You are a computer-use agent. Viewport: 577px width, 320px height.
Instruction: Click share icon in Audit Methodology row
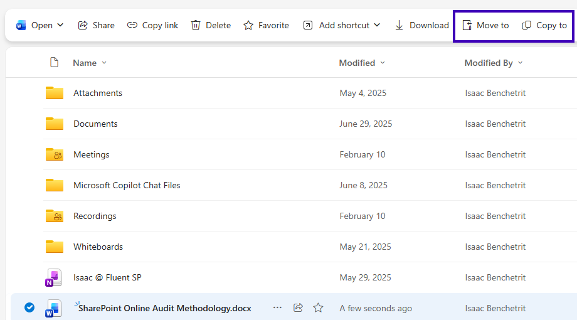pos(298,307)
